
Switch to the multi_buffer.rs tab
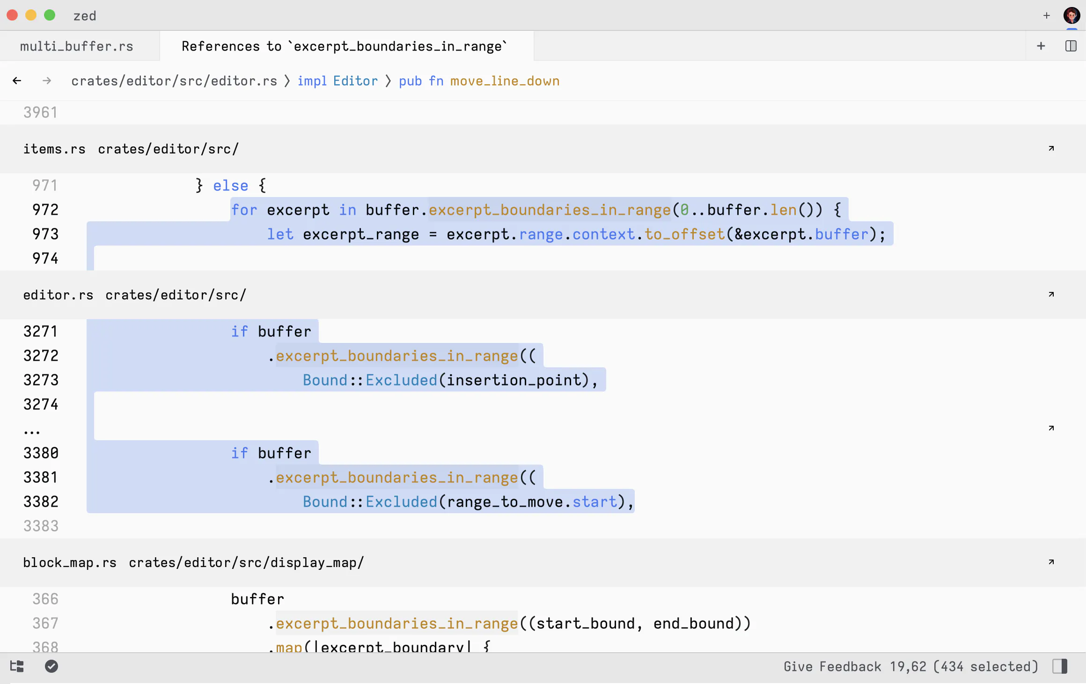(x=77, y=46)
